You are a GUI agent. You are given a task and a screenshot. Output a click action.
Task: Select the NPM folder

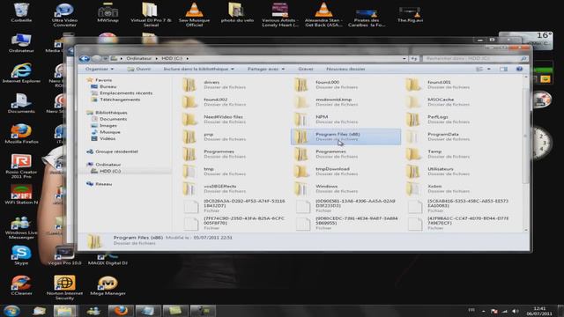327,119
